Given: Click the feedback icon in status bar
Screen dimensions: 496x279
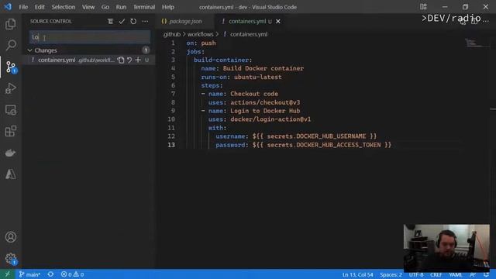Looking at the screenshot, I should tap(473, 274).
